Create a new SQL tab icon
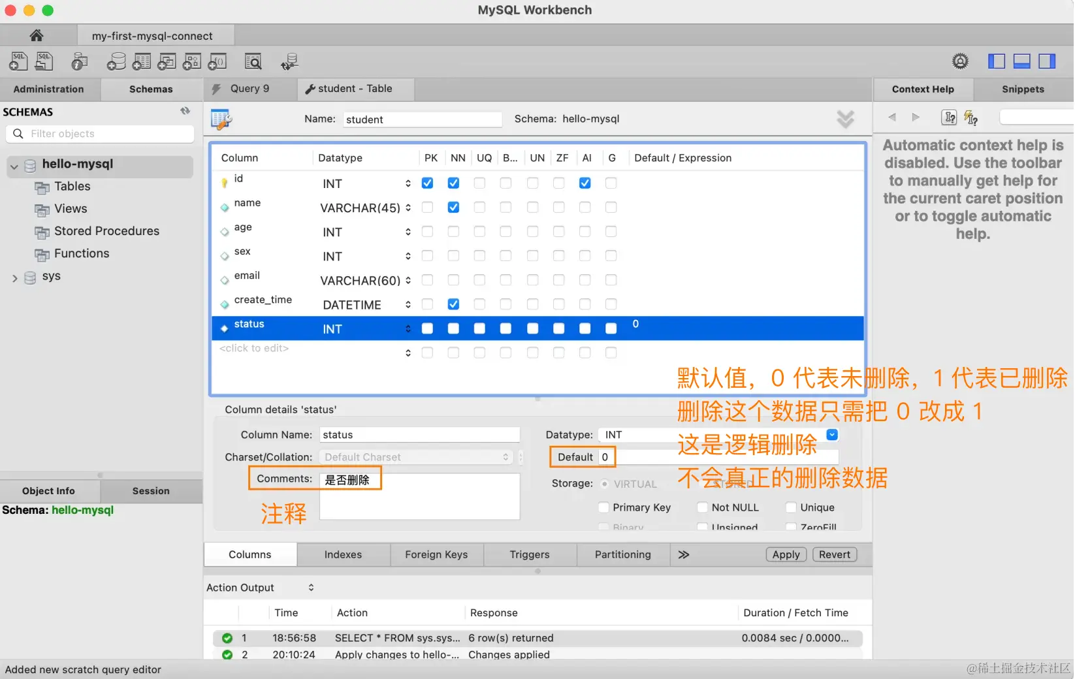The width and height of the screenshot is (1075, 679). coord(18,61)
